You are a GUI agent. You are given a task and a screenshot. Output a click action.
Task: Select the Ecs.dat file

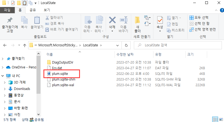click(57, 68)
